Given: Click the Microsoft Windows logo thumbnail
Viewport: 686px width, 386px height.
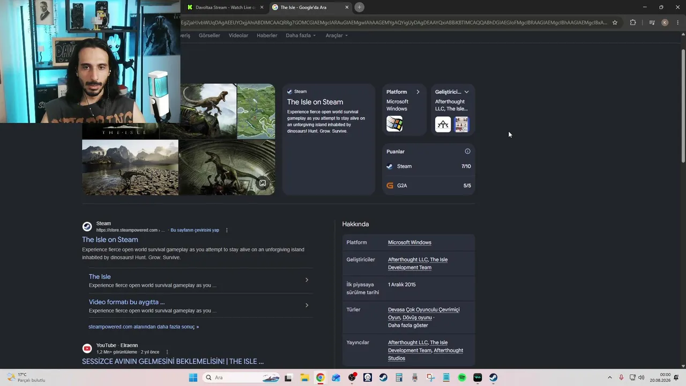Looking at the screenshot, I should [394, 124].
